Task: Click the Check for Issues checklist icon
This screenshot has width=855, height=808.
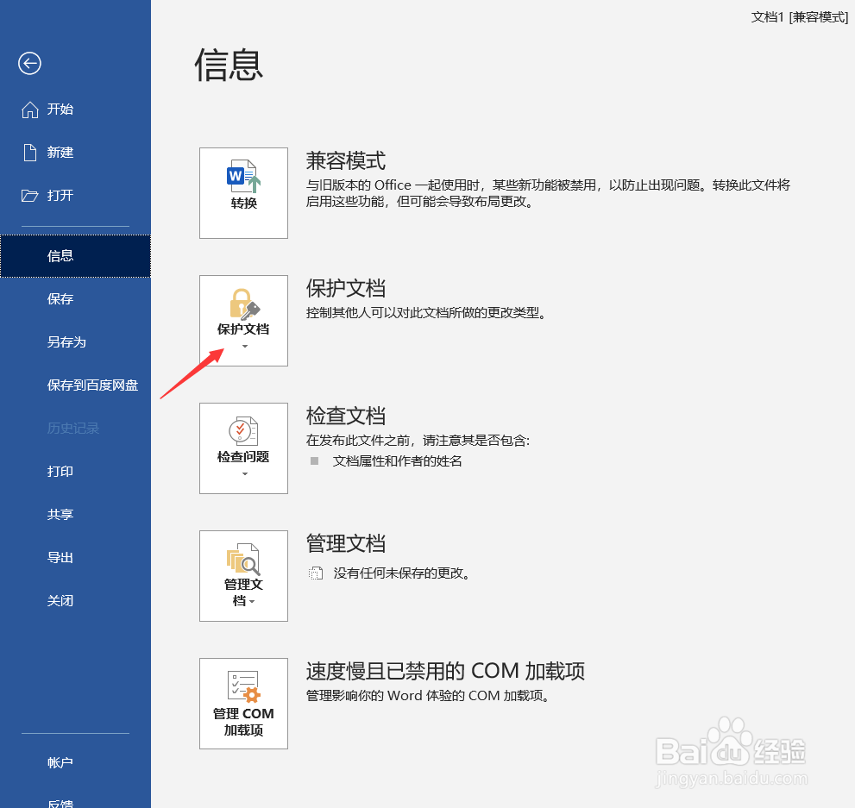Action: (x=243, y=431)
